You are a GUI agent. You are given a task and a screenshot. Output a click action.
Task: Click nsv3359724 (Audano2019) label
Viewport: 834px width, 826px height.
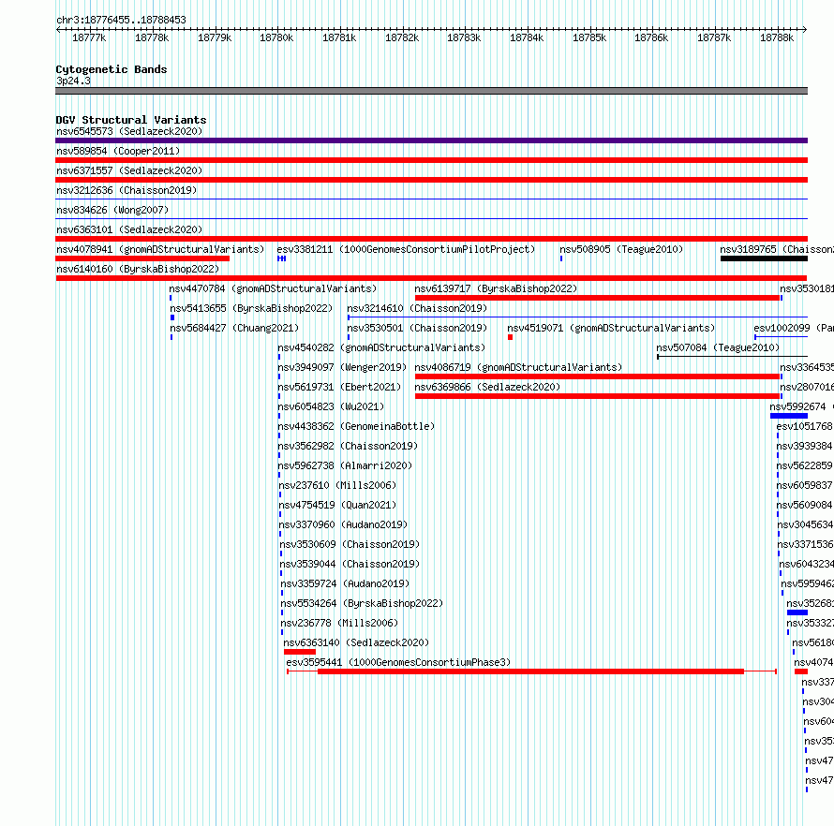click(x=345, y=583)
